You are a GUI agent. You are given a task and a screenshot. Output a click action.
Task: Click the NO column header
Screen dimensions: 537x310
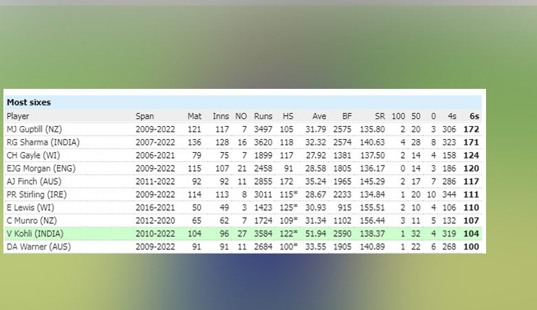pyautogui.click(x=241, y=116)
